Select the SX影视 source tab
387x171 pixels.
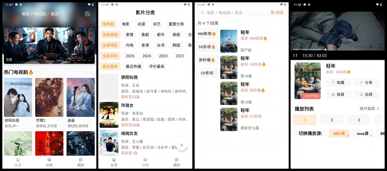point(207,47)
